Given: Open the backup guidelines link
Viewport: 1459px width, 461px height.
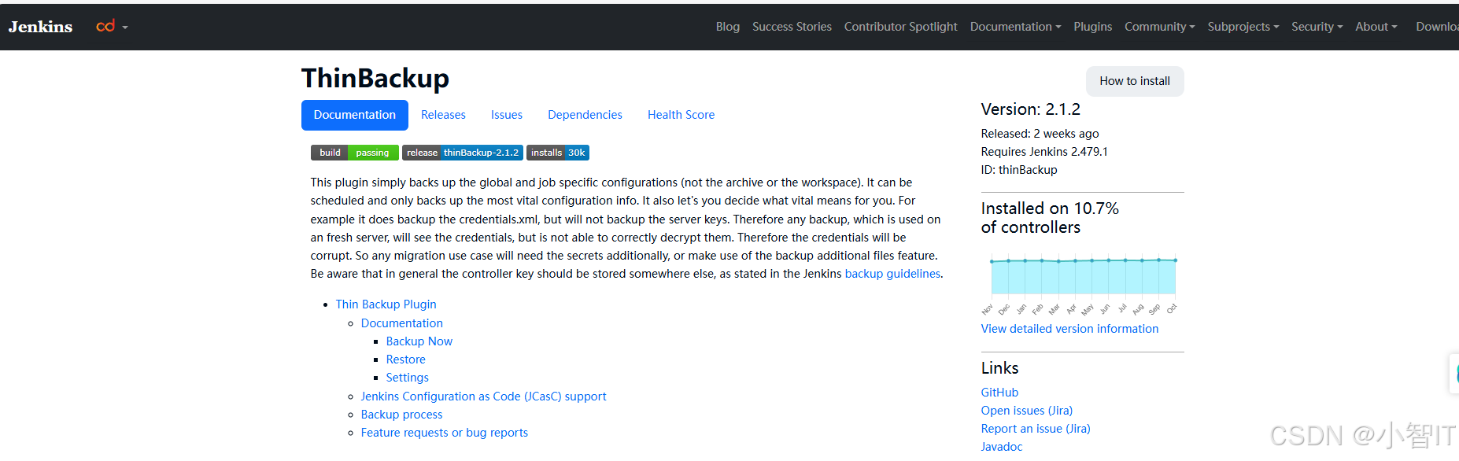Looking at the screenshot, I should tap(892, 274).
